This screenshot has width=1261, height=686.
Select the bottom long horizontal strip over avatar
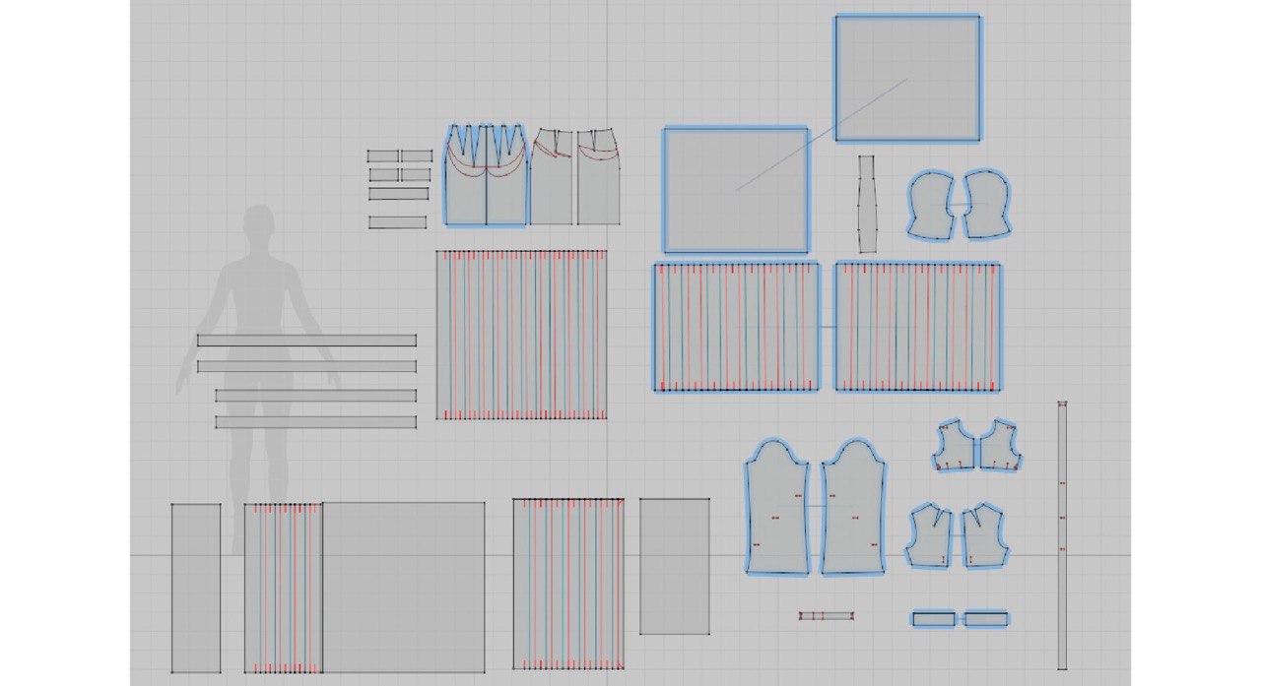pyautogui.click(x=316, y=421)
